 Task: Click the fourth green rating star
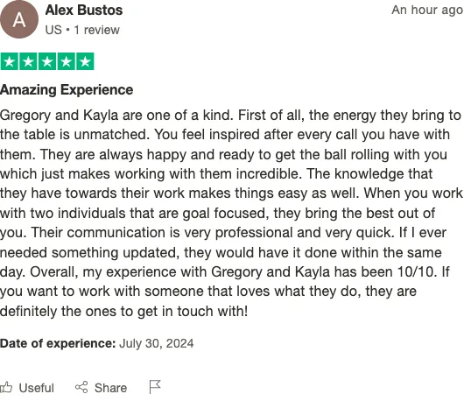point(67,61)
